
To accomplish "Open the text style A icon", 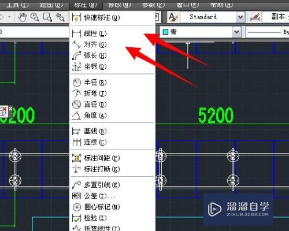I will pyautogui.click(x=173, y=17).
